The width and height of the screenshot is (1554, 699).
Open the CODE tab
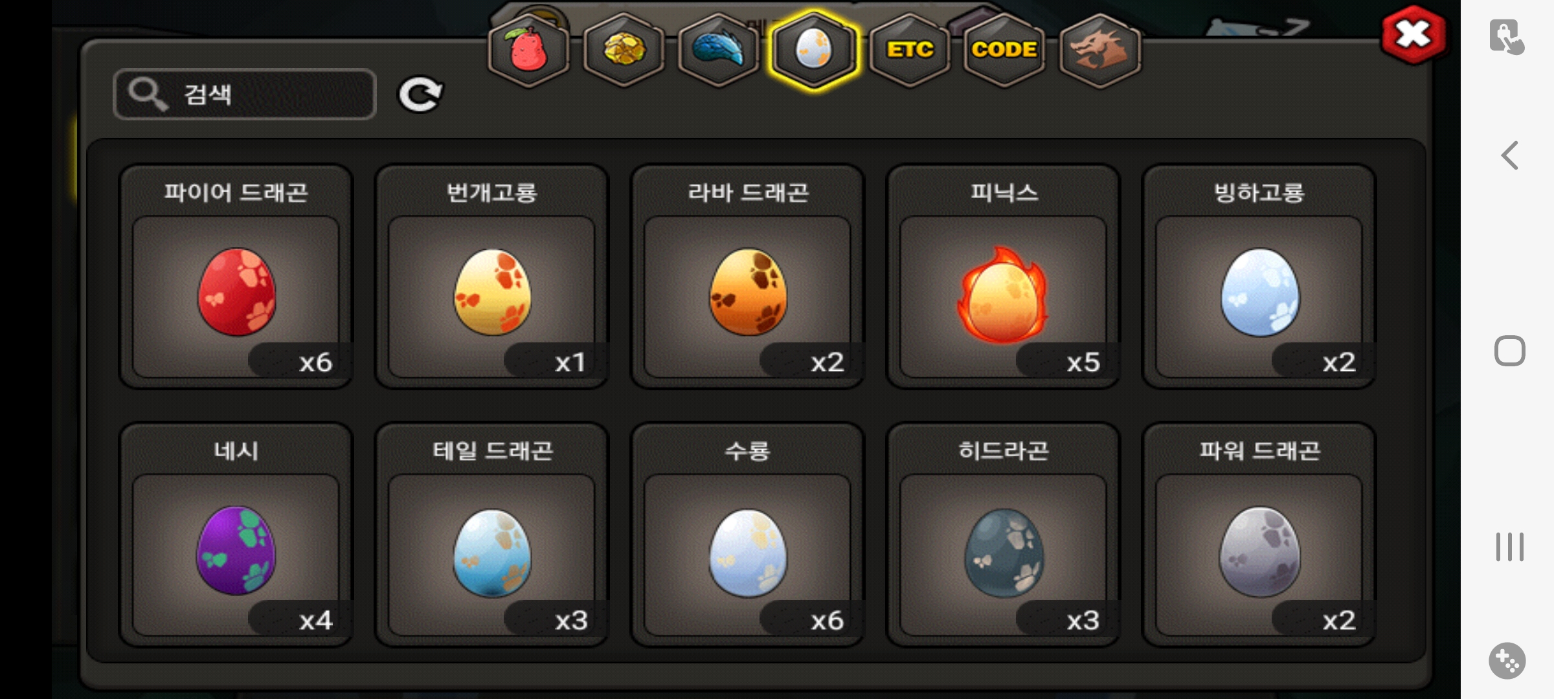pos(1004,50)
